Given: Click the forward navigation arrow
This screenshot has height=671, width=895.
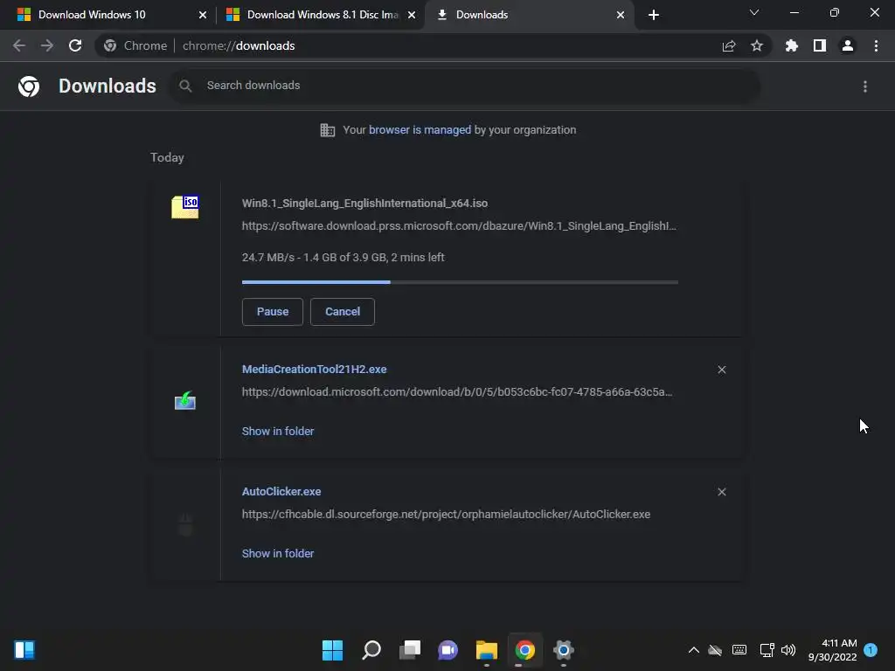Looking at the screenshot, I should [47, 45].
